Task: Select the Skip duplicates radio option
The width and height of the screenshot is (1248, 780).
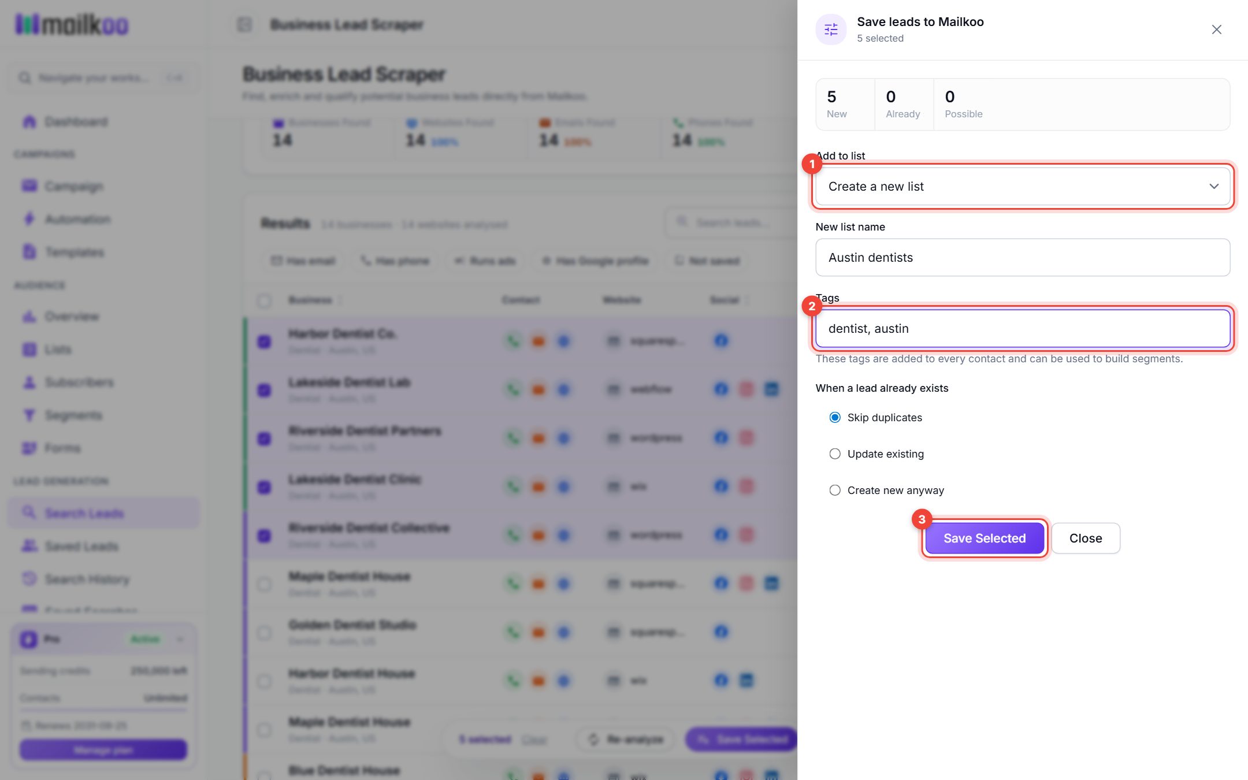Action: [835, 417]
